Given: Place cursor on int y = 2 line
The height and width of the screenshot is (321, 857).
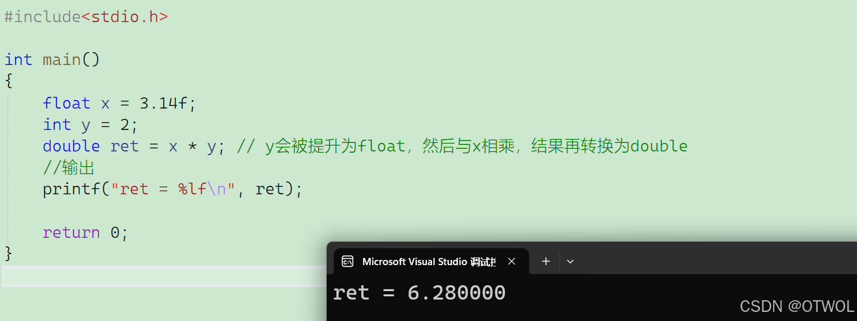Looking at the screenshot, I should click(x=90, y=125).
